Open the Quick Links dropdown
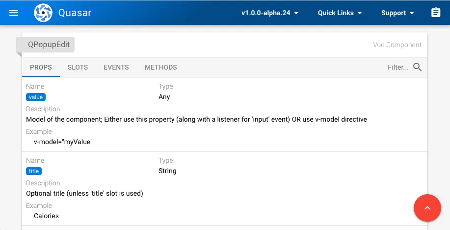 pyautogui.click(x=340, y=13)
